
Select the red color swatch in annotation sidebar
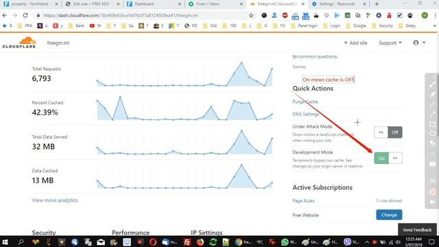432,192
